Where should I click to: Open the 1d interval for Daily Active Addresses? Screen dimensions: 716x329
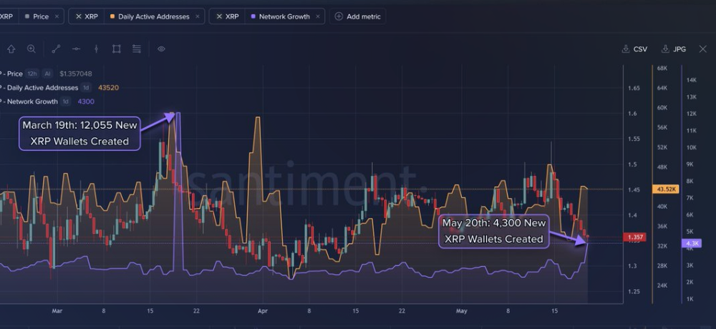[86, 87]
